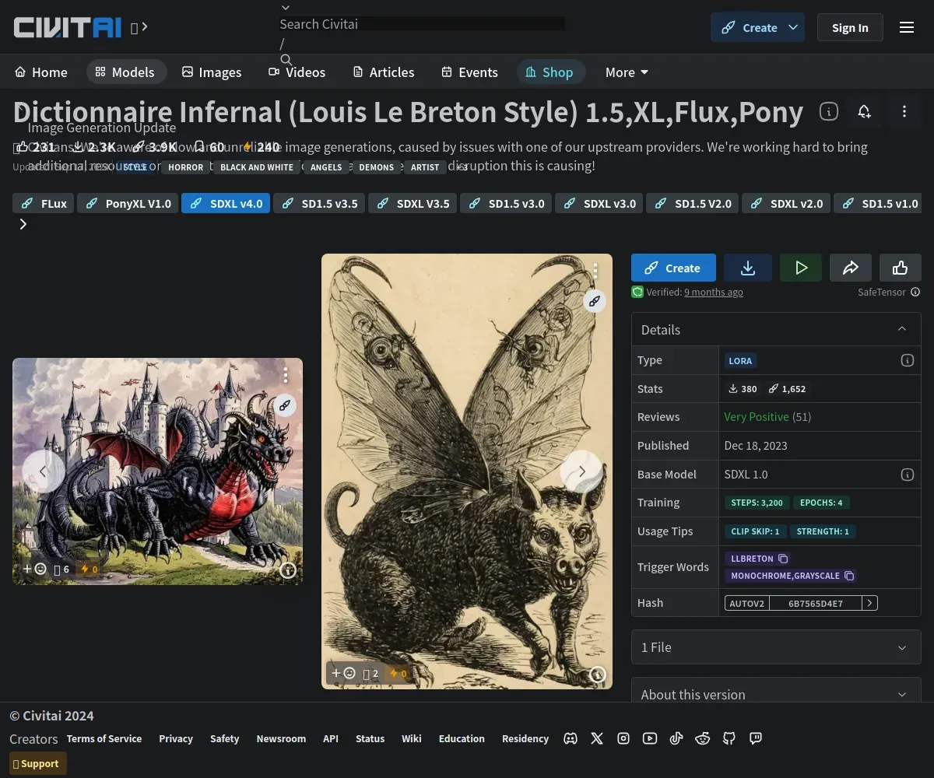Go to the Events tab
934x778 pixels.
click(x=469, y=72)
